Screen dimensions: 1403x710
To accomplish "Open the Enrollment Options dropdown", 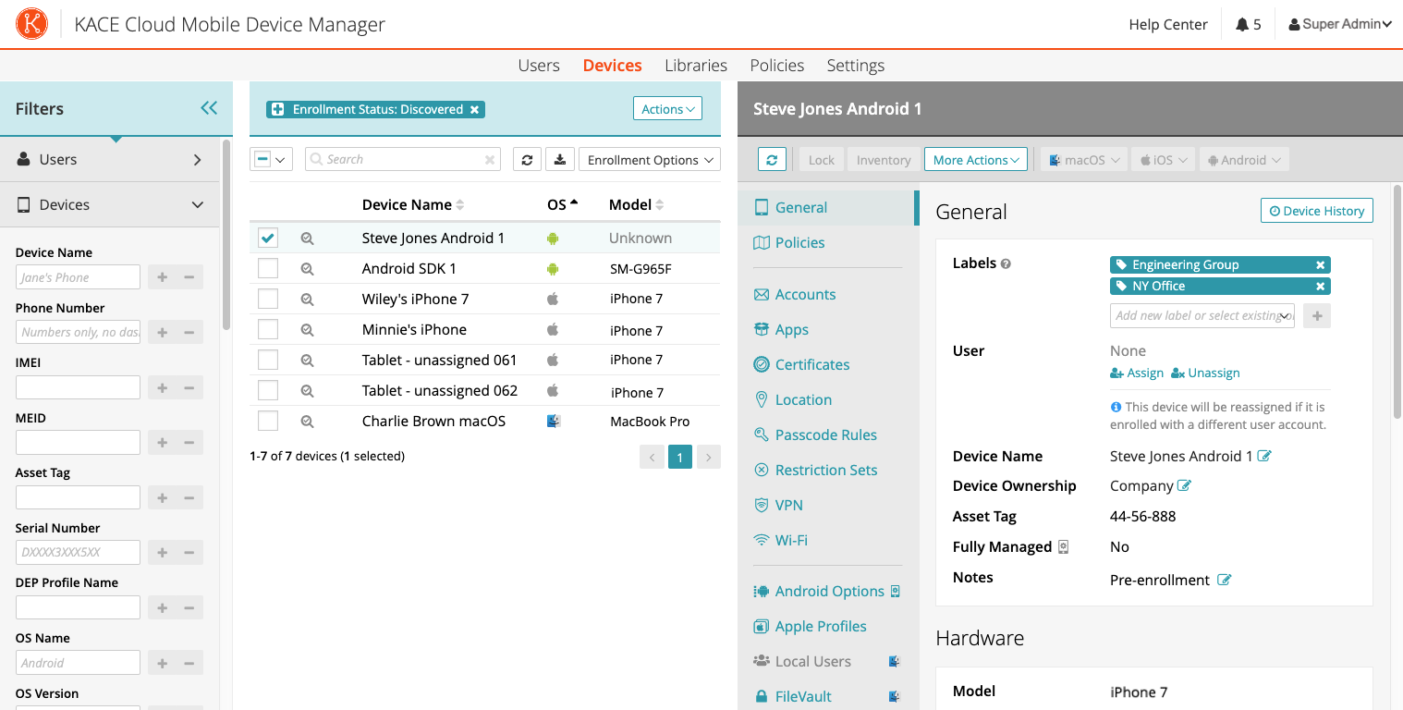I will (650, 160).
